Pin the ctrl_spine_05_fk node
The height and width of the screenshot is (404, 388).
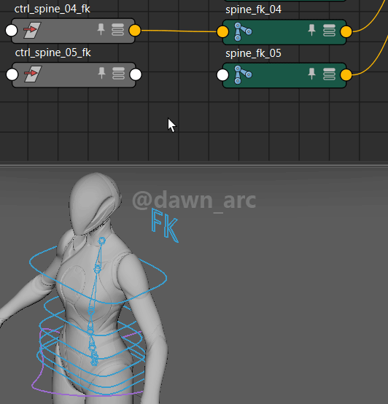click(102, 73)
